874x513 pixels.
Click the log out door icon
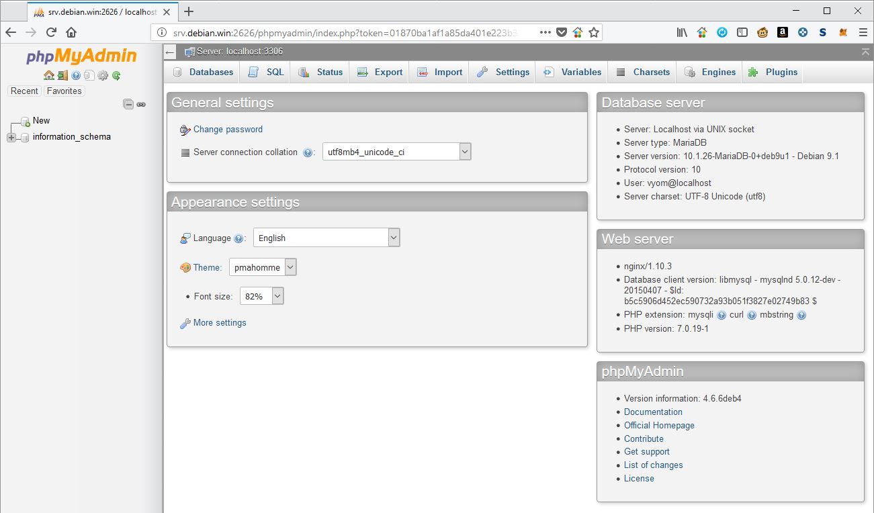click(x=62, y=75)
